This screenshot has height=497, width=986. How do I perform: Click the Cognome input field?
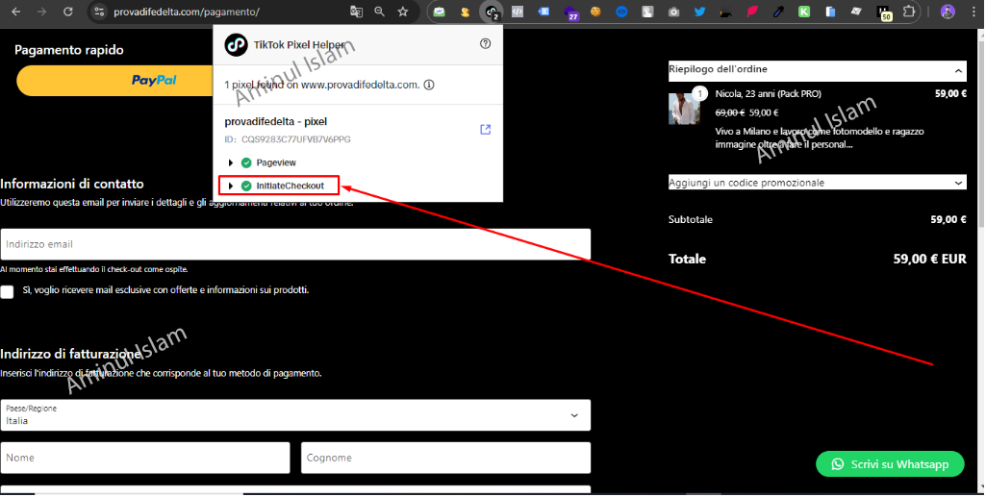[x=445, y=458]
